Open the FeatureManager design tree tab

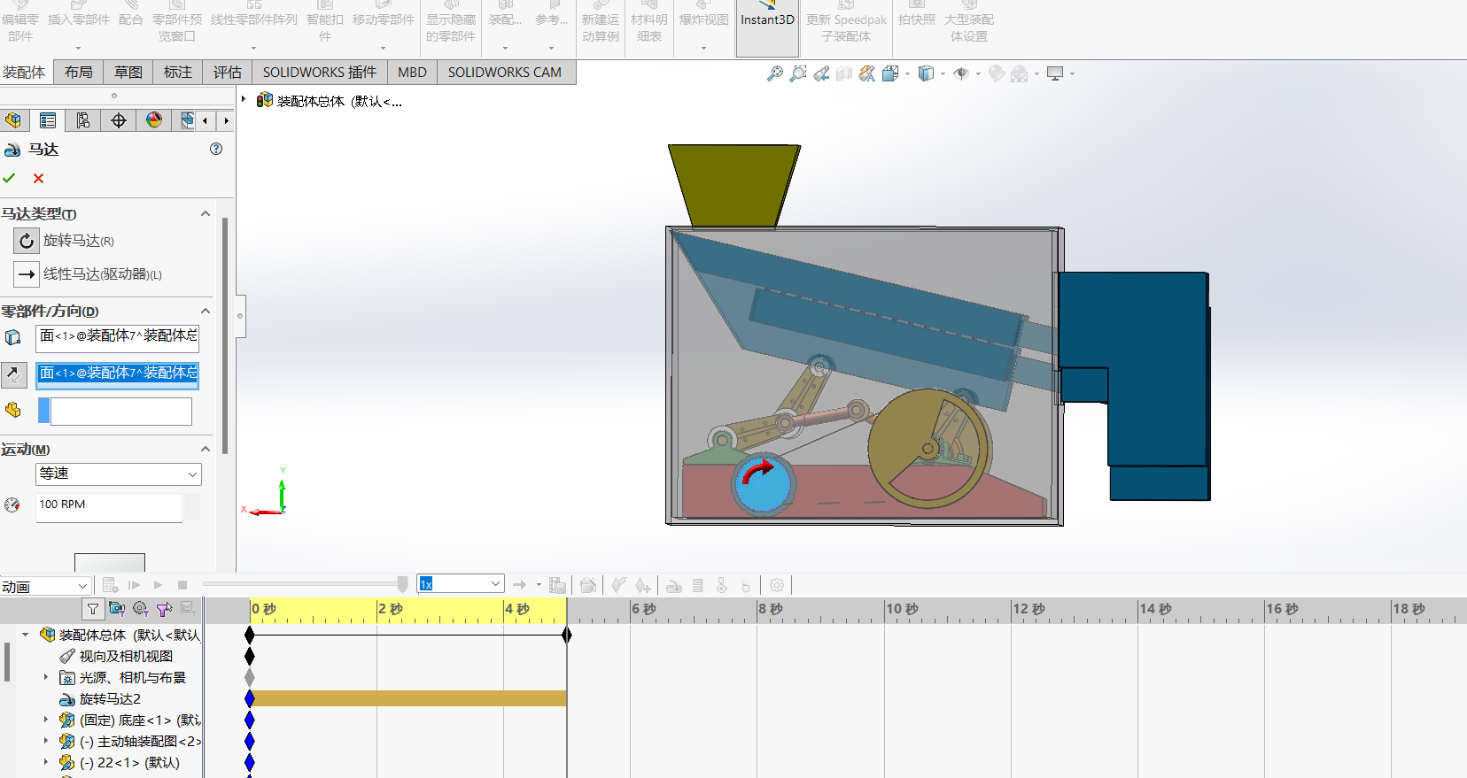(13, 120)
